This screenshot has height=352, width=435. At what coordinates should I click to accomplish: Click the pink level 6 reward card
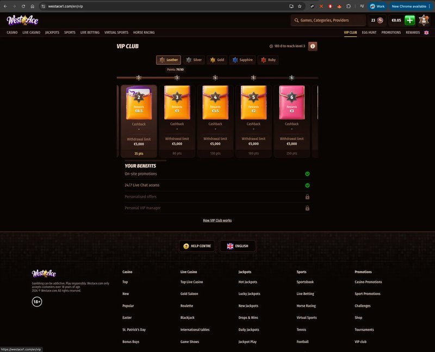coord(291,121)
